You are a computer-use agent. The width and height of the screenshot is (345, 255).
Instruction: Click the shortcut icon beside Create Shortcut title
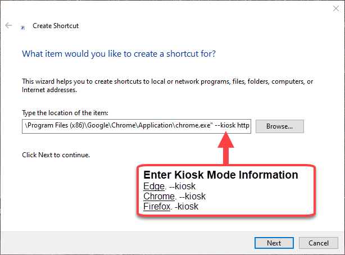pos(22,28)
